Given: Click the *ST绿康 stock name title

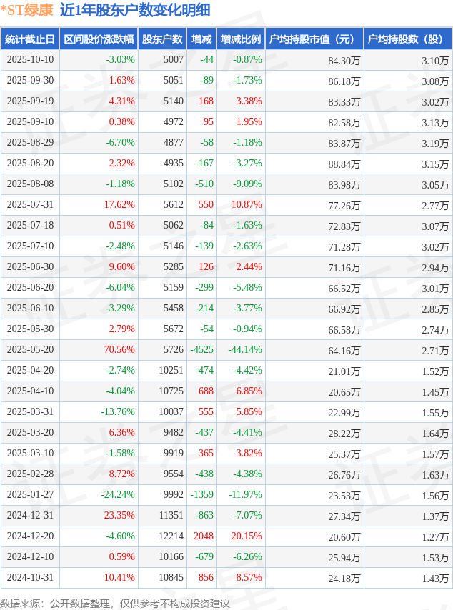Looking at the screenshot, I should (x=27, y=10).
